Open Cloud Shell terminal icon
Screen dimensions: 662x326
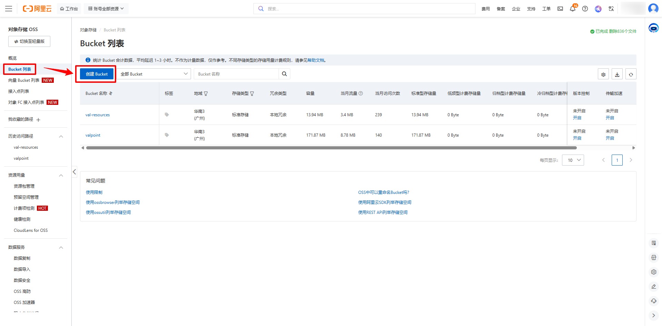click(x=560, y=9)
